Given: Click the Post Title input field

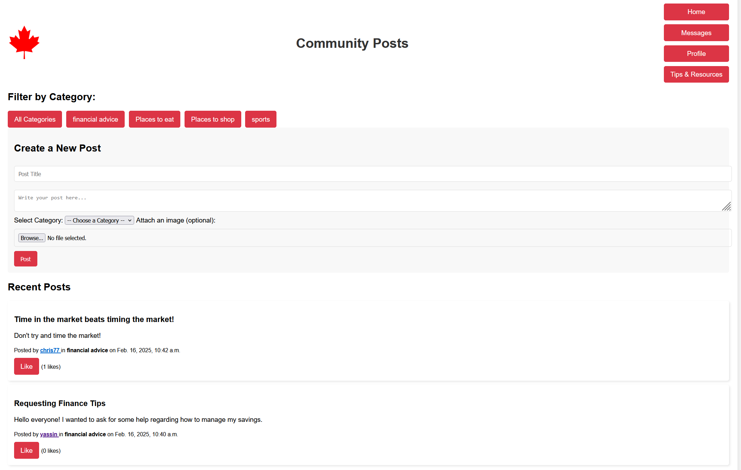Looking at the screenshot, I should pyautogui.click(x=373, y=174).
